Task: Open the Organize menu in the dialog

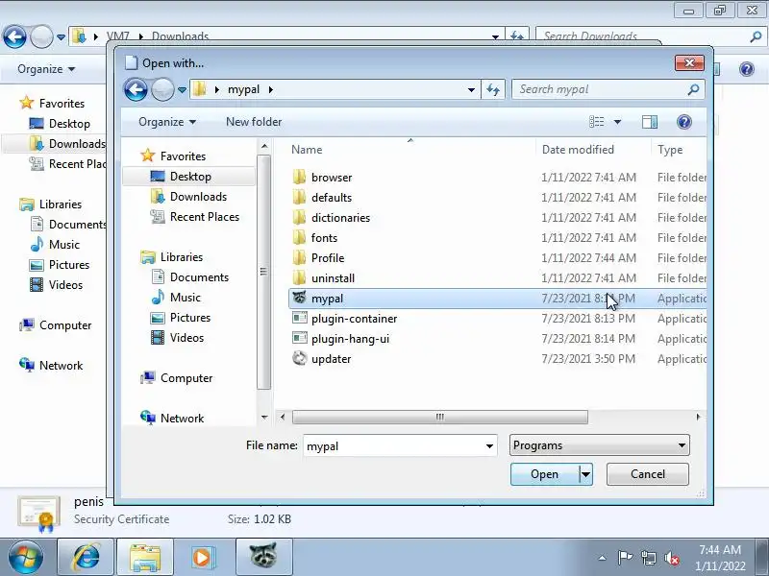Action: pyautogui.click(x=167, y=122)
